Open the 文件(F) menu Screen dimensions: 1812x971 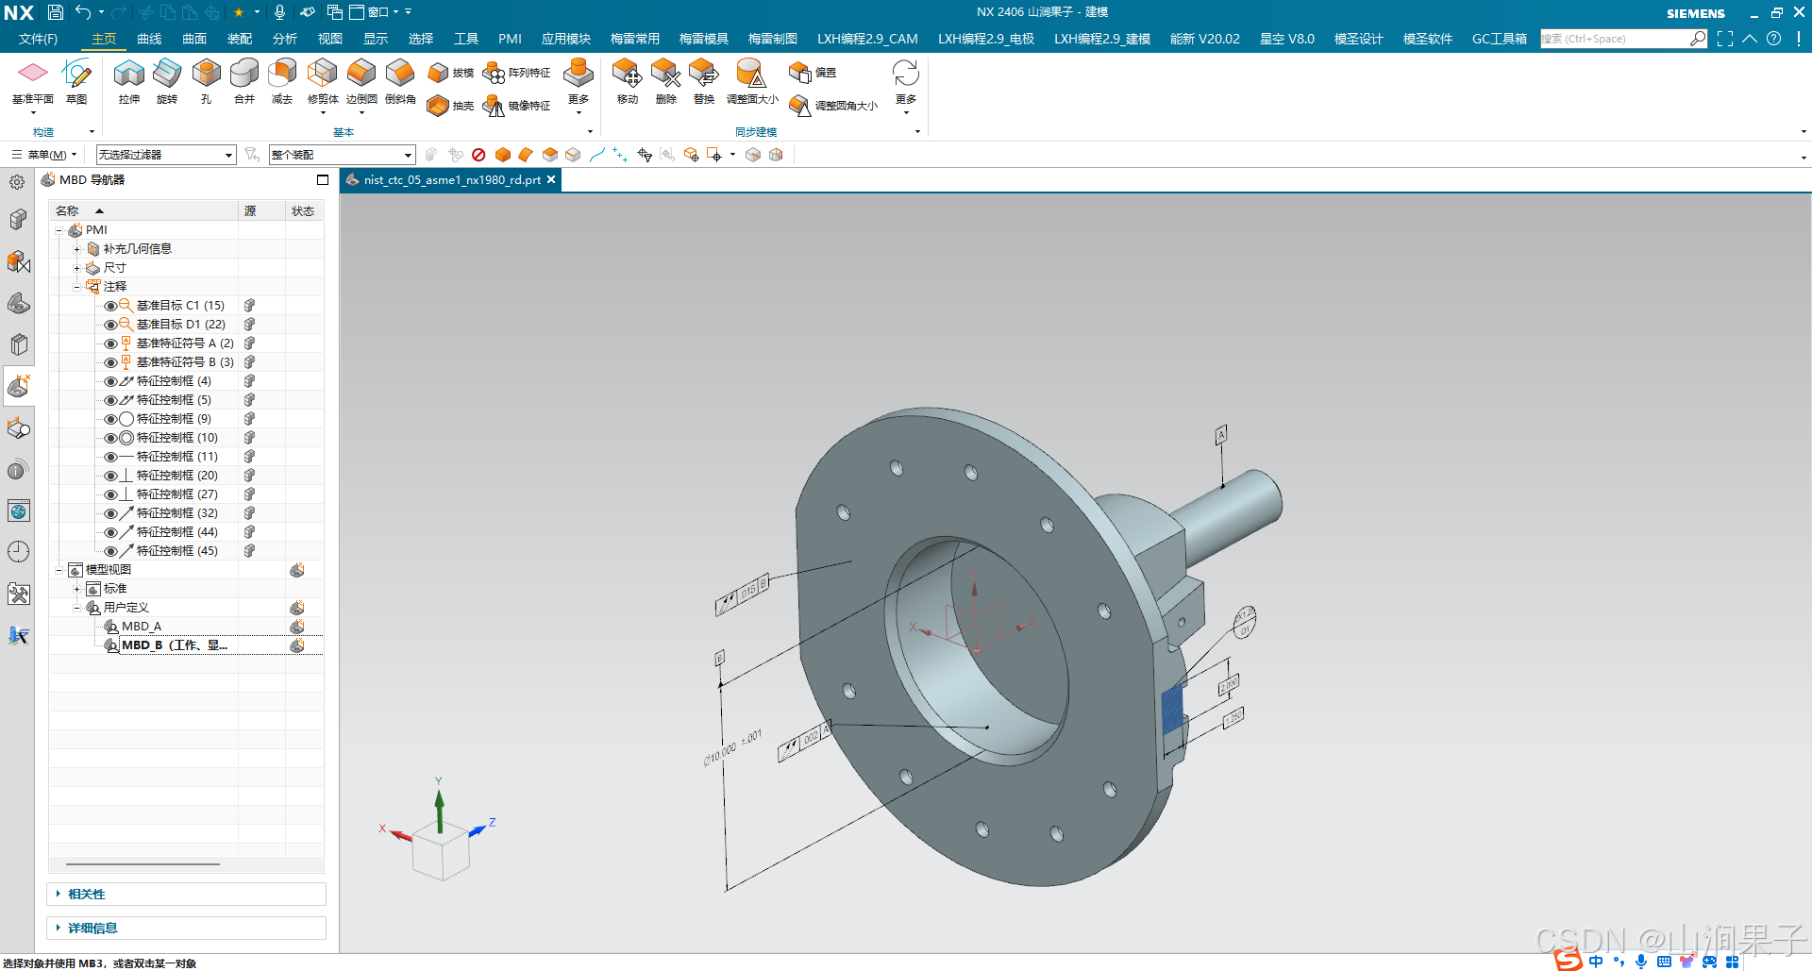tap(38, 39)
